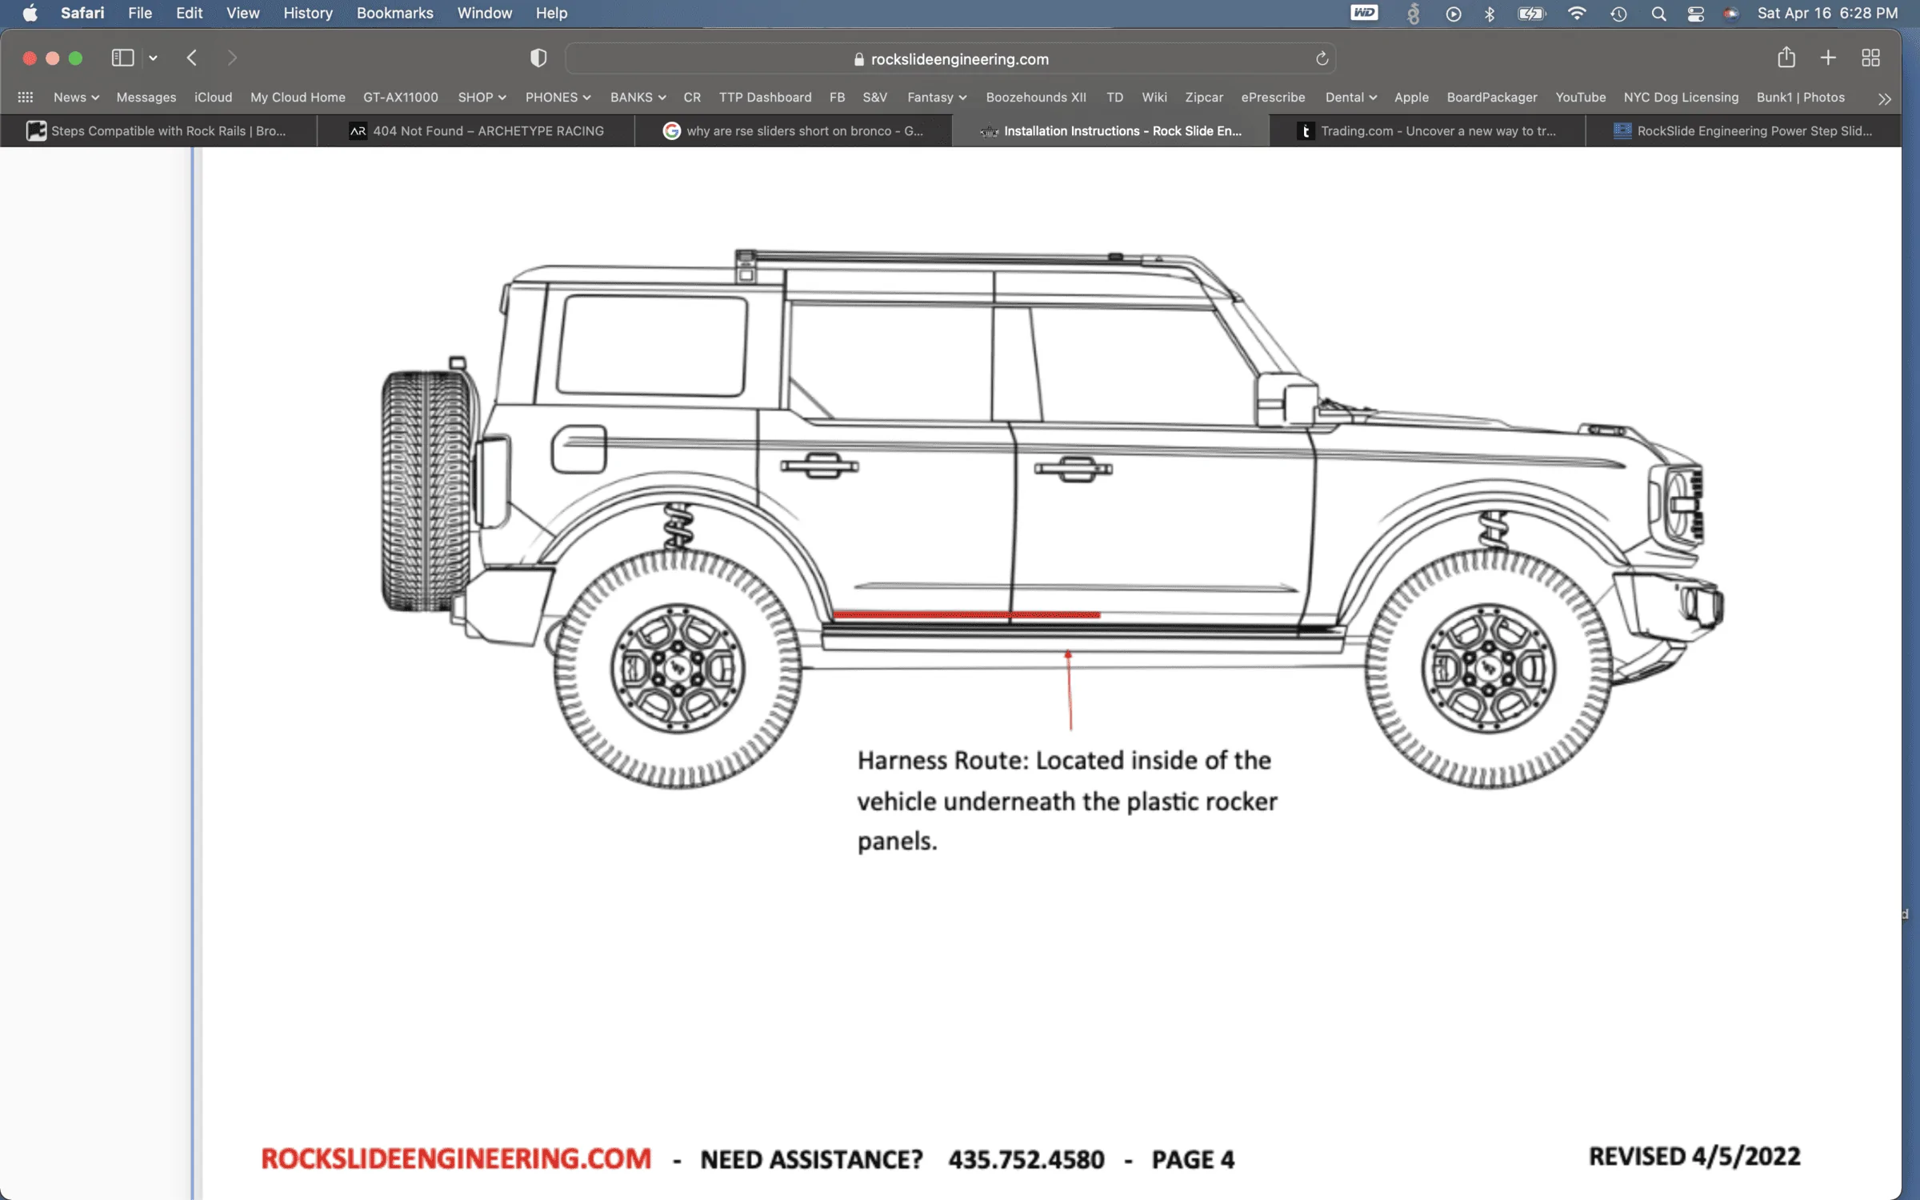Open the Apple menu
Viewport: 1920px width, 1200px height.
click(x=30, y=13)
